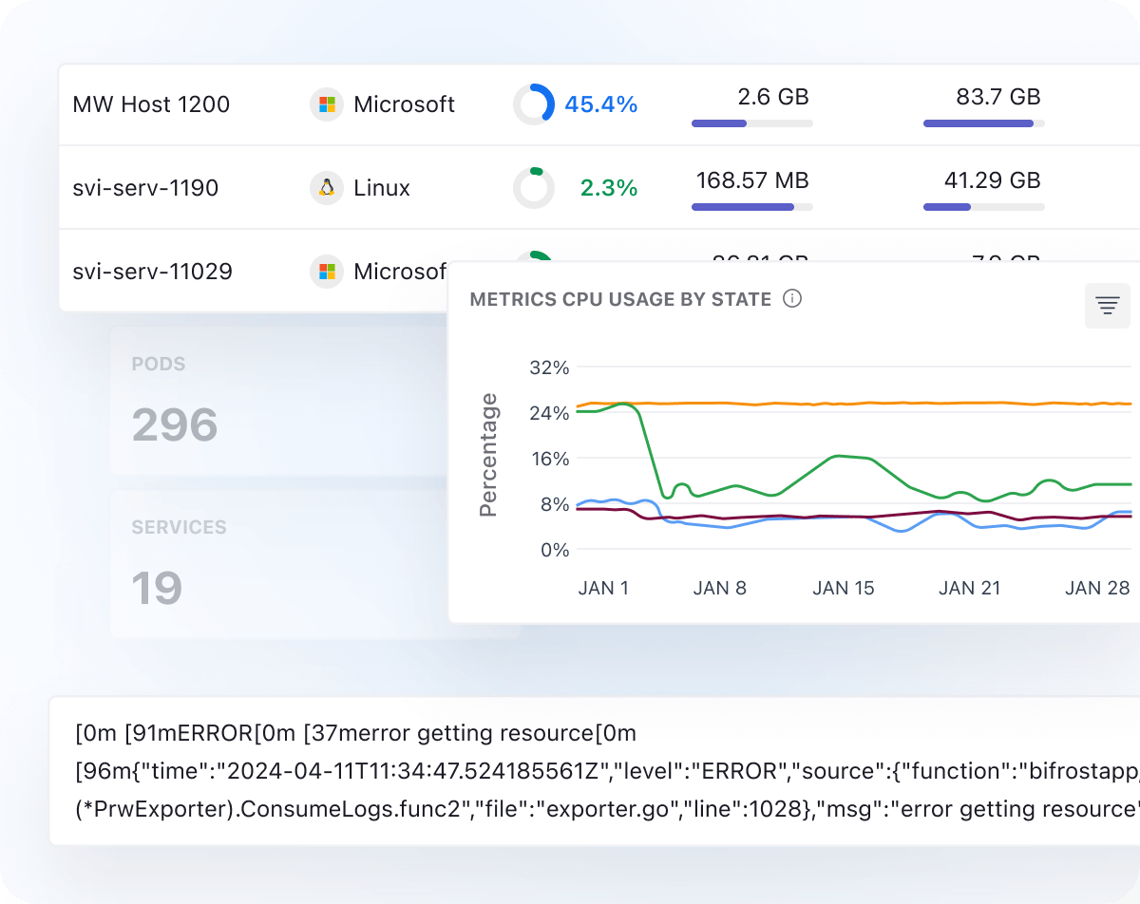
Task: Click the Metrics CPU Usage By State title
Action: click(x=620, y=299)
